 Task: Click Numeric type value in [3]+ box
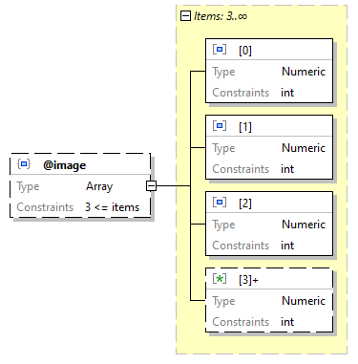304,301
